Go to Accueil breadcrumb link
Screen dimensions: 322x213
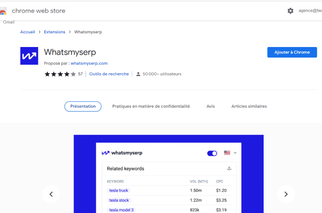(x=27, y=32)
